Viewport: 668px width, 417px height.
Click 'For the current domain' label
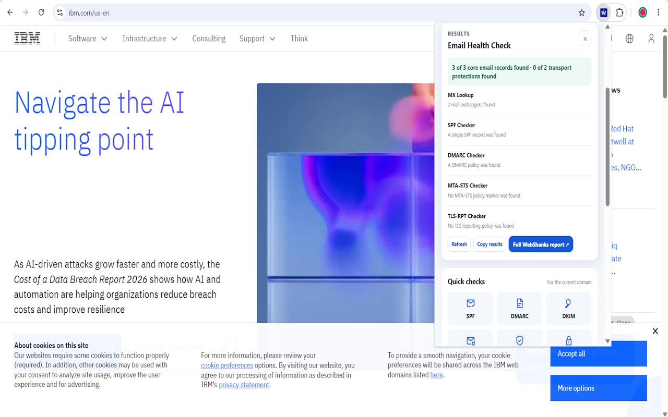569,283
